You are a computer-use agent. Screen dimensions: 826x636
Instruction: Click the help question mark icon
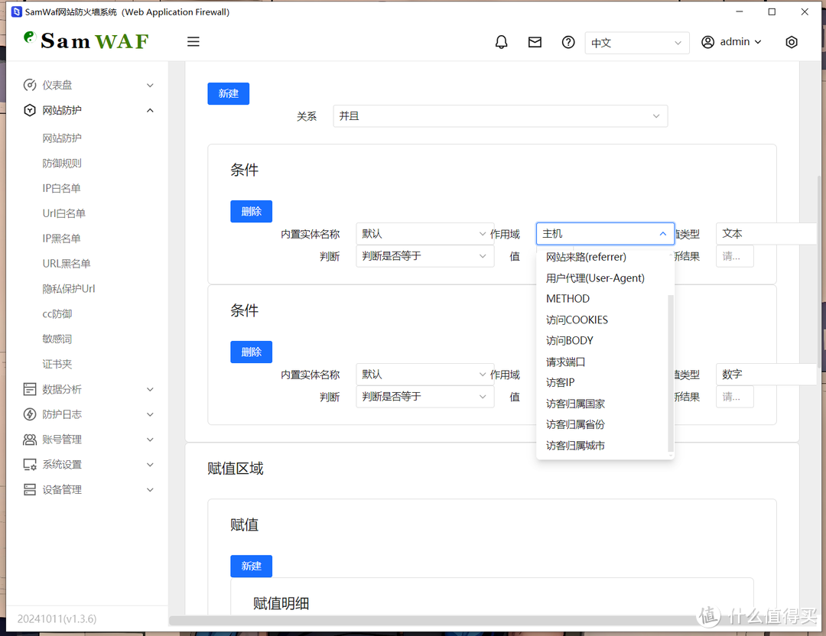coord(567,42)
